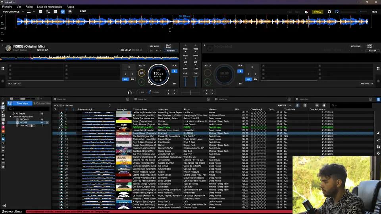Toggle deck 1 quantize Q button
This screenshot has height=214, width=381.
(x=174, y=71)
